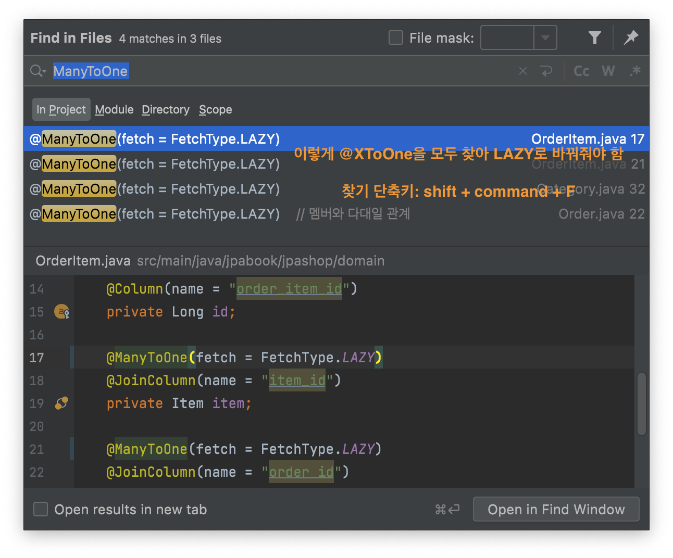Focus the File mask input box
This screenshot has height=558, width=673.
pyautogui.click(x=507, y=37)
